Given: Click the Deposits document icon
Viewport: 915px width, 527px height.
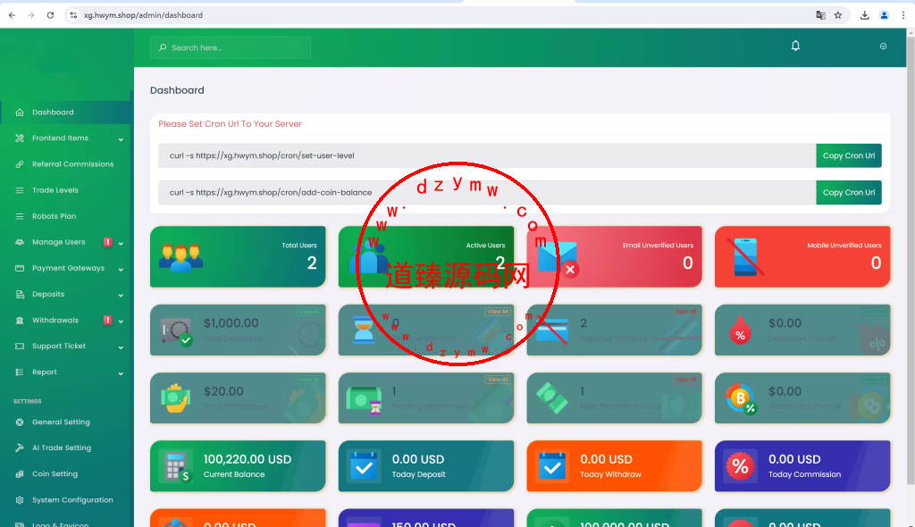Looking at the screenshot, I should [20, 294].
